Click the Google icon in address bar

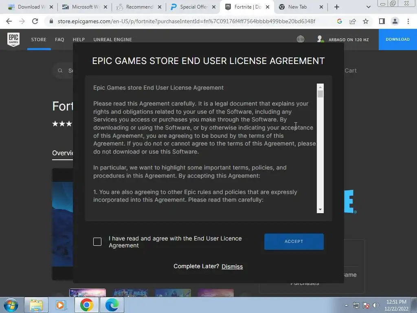[339, 21]
